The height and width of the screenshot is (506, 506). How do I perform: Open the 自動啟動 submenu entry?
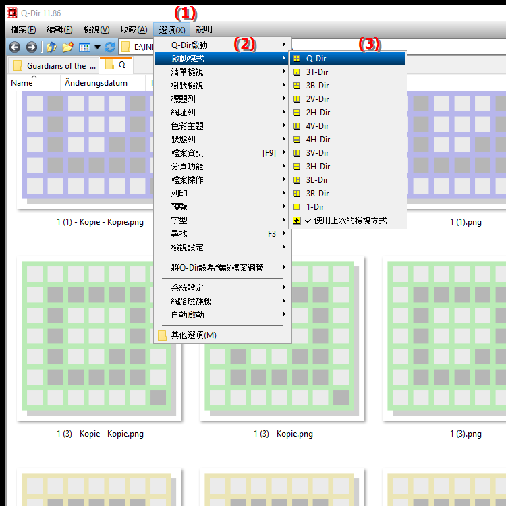pos(223,315)
